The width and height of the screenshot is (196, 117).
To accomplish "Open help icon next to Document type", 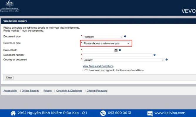I will 125,37.
